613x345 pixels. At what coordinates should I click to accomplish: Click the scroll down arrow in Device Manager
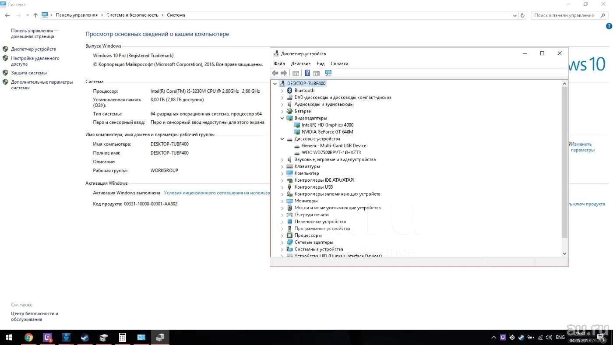tap(564, 253)
